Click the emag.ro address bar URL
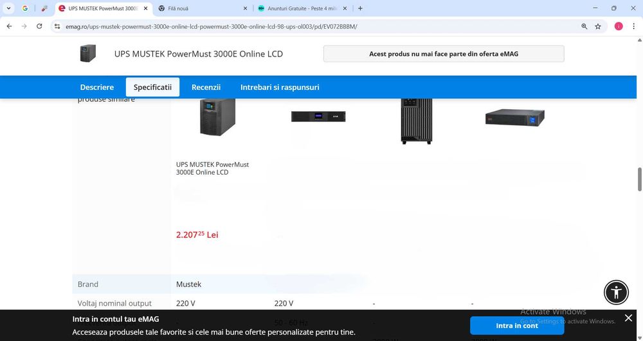This screenshot has height=341, width=643. click(x=211, y=26)
